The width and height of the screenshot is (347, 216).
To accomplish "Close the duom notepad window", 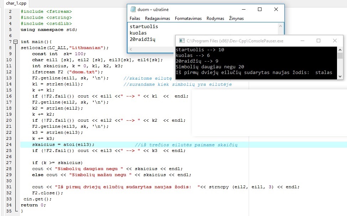I will click(x=276, y=9).
